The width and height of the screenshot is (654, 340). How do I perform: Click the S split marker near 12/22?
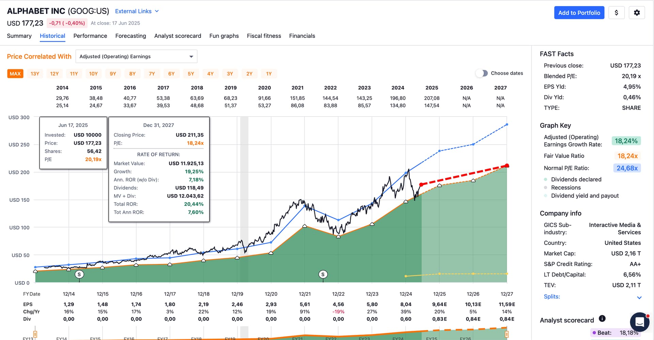[323, 274]
